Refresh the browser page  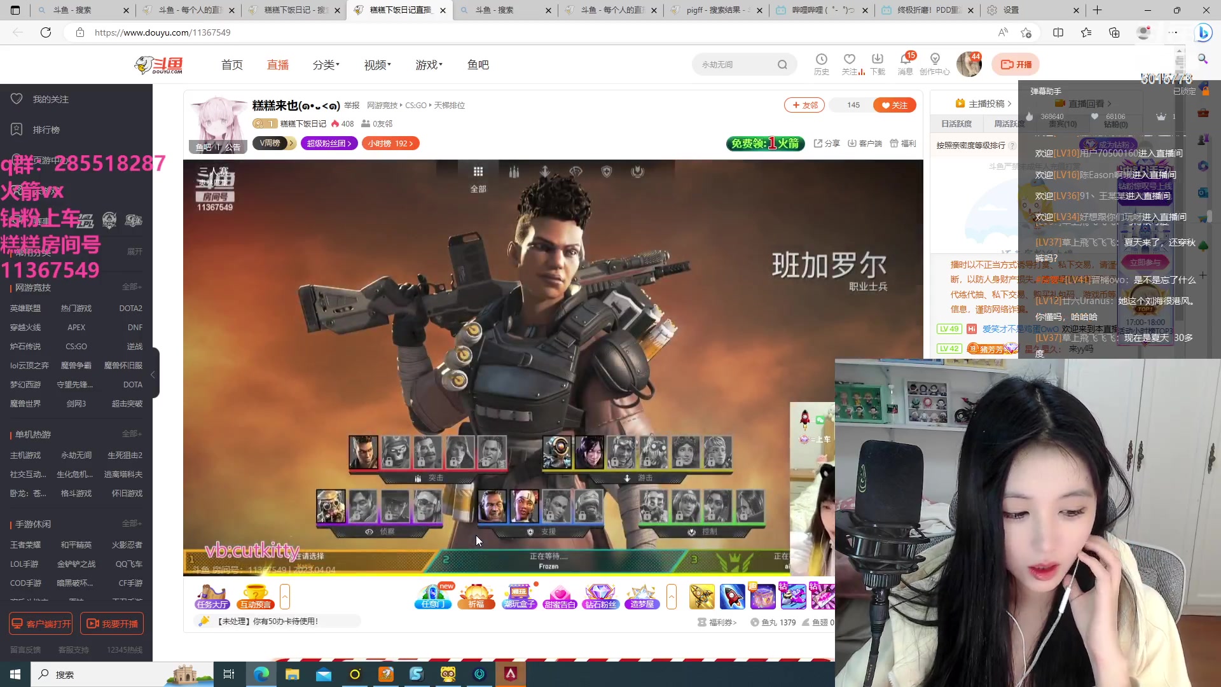click(x=46, y=32)
